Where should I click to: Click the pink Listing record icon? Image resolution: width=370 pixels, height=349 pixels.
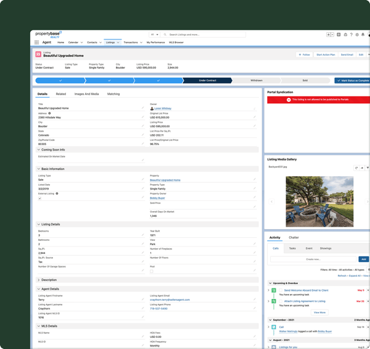tap(38, 54)
